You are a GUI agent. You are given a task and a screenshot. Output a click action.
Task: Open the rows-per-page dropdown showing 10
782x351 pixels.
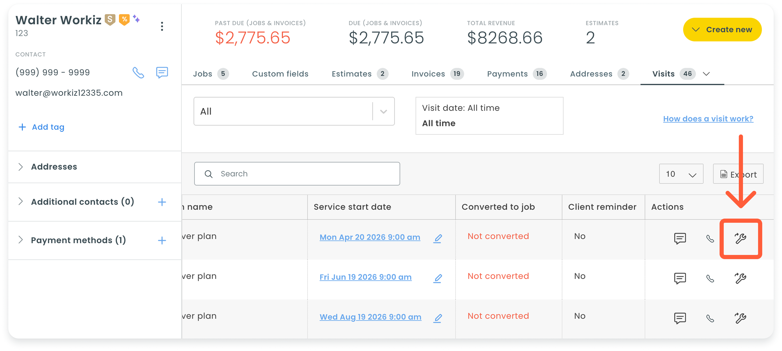pos(681,174)
